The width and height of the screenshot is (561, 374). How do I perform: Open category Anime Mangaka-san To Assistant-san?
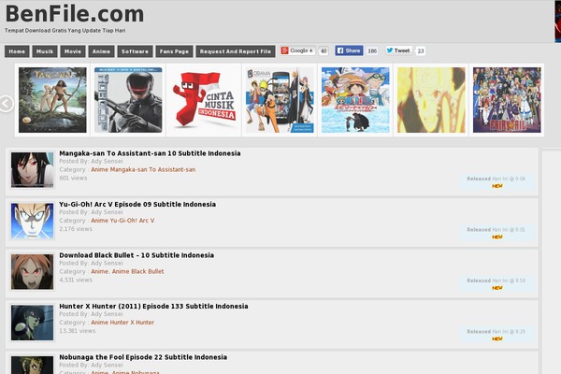click(143, 169)
